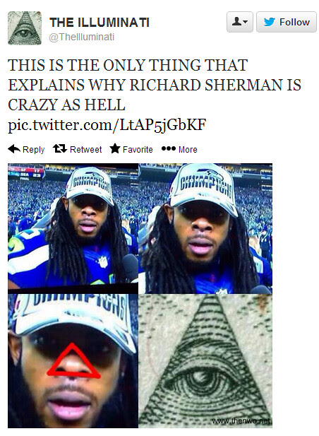This screenshot has height=436, width=319.
Task: Open THE ILLUMINATI display name link
Action: point(100,23)
